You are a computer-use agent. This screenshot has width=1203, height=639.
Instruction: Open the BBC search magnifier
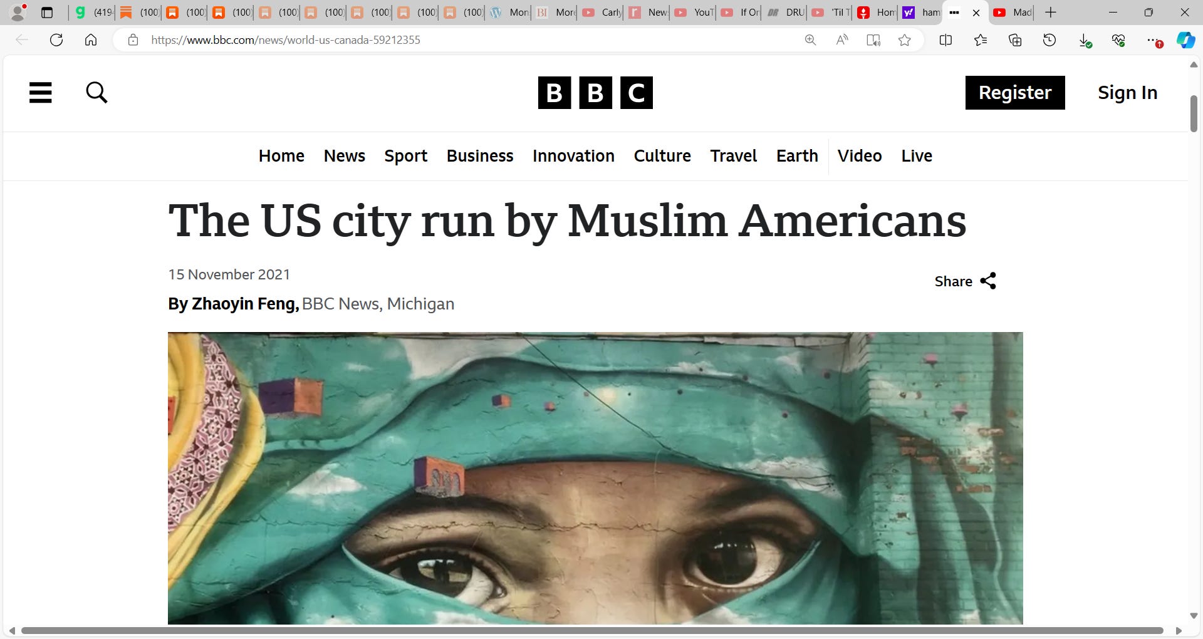(96, 93)
